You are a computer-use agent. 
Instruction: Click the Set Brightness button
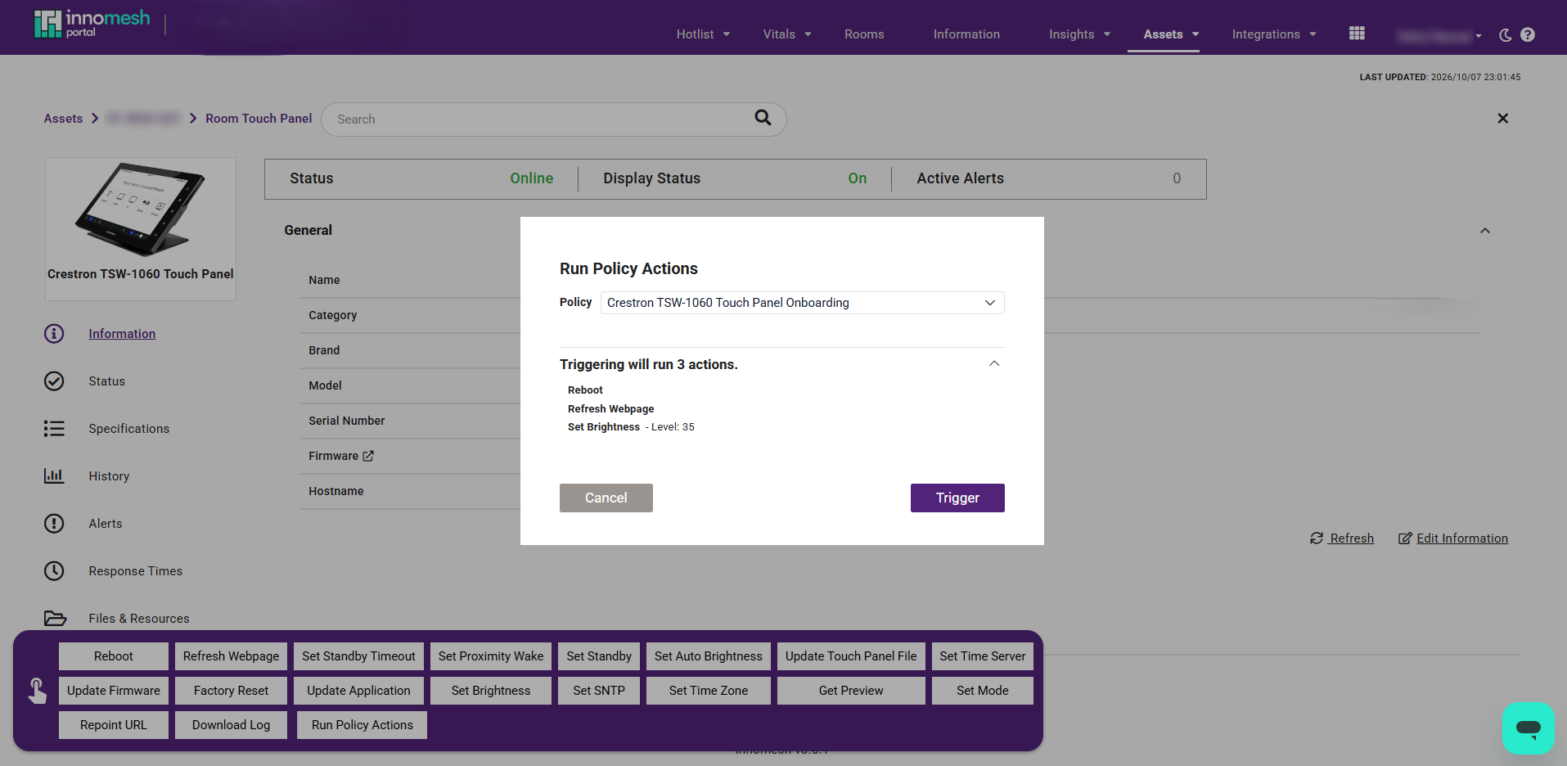[x=491, y=691]
